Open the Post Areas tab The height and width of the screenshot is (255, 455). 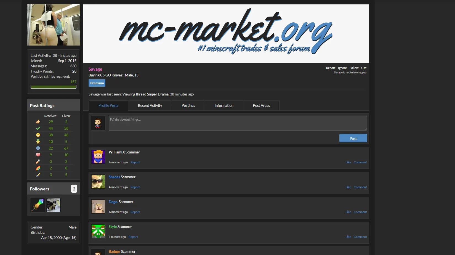point(261,106)
